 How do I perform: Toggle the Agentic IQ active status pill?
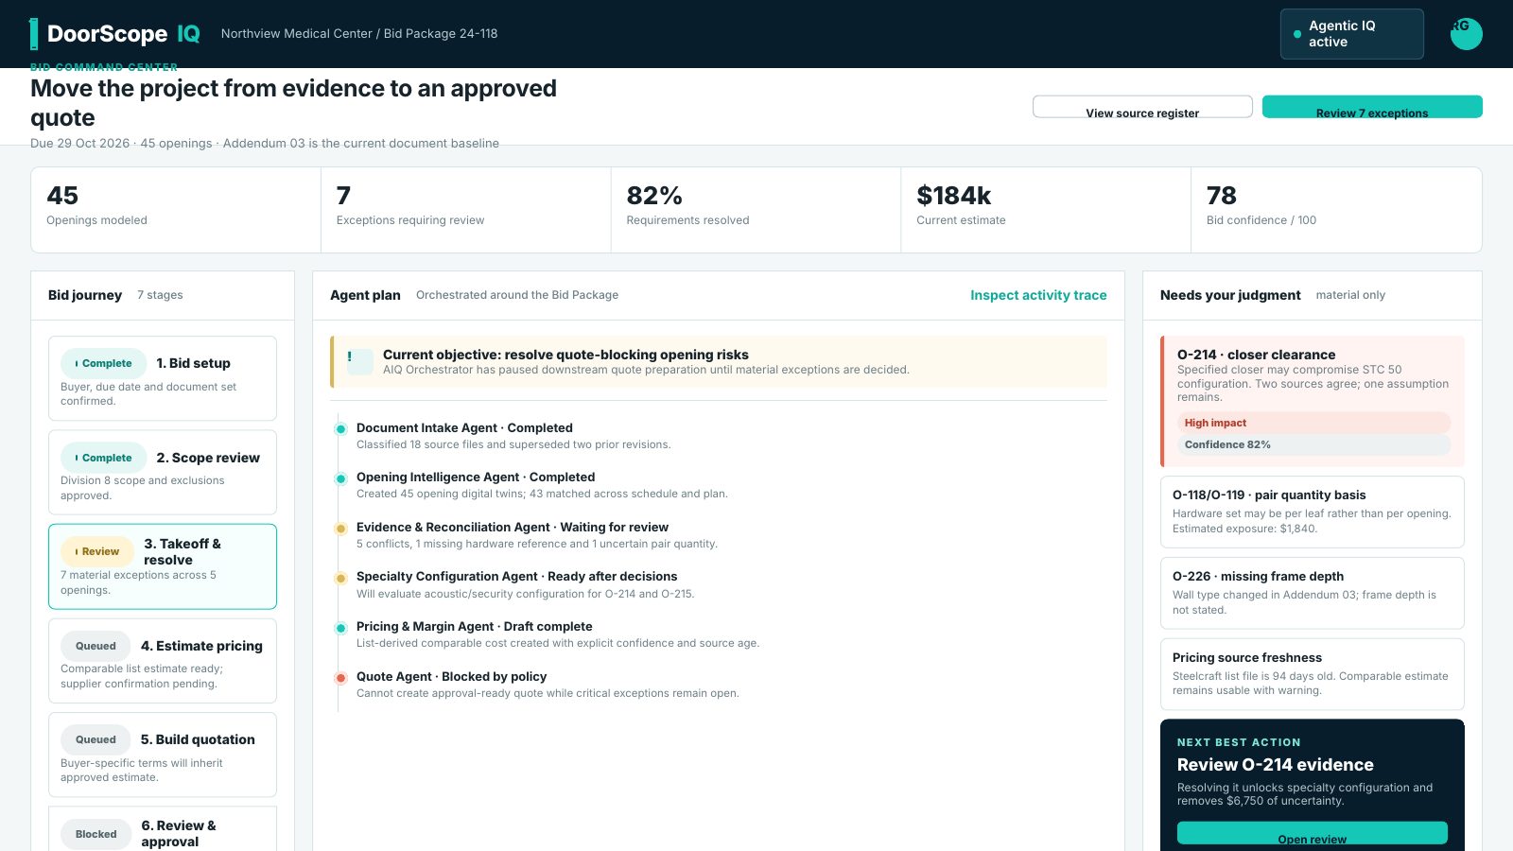pyautogui.click(x=1352, y=34)
